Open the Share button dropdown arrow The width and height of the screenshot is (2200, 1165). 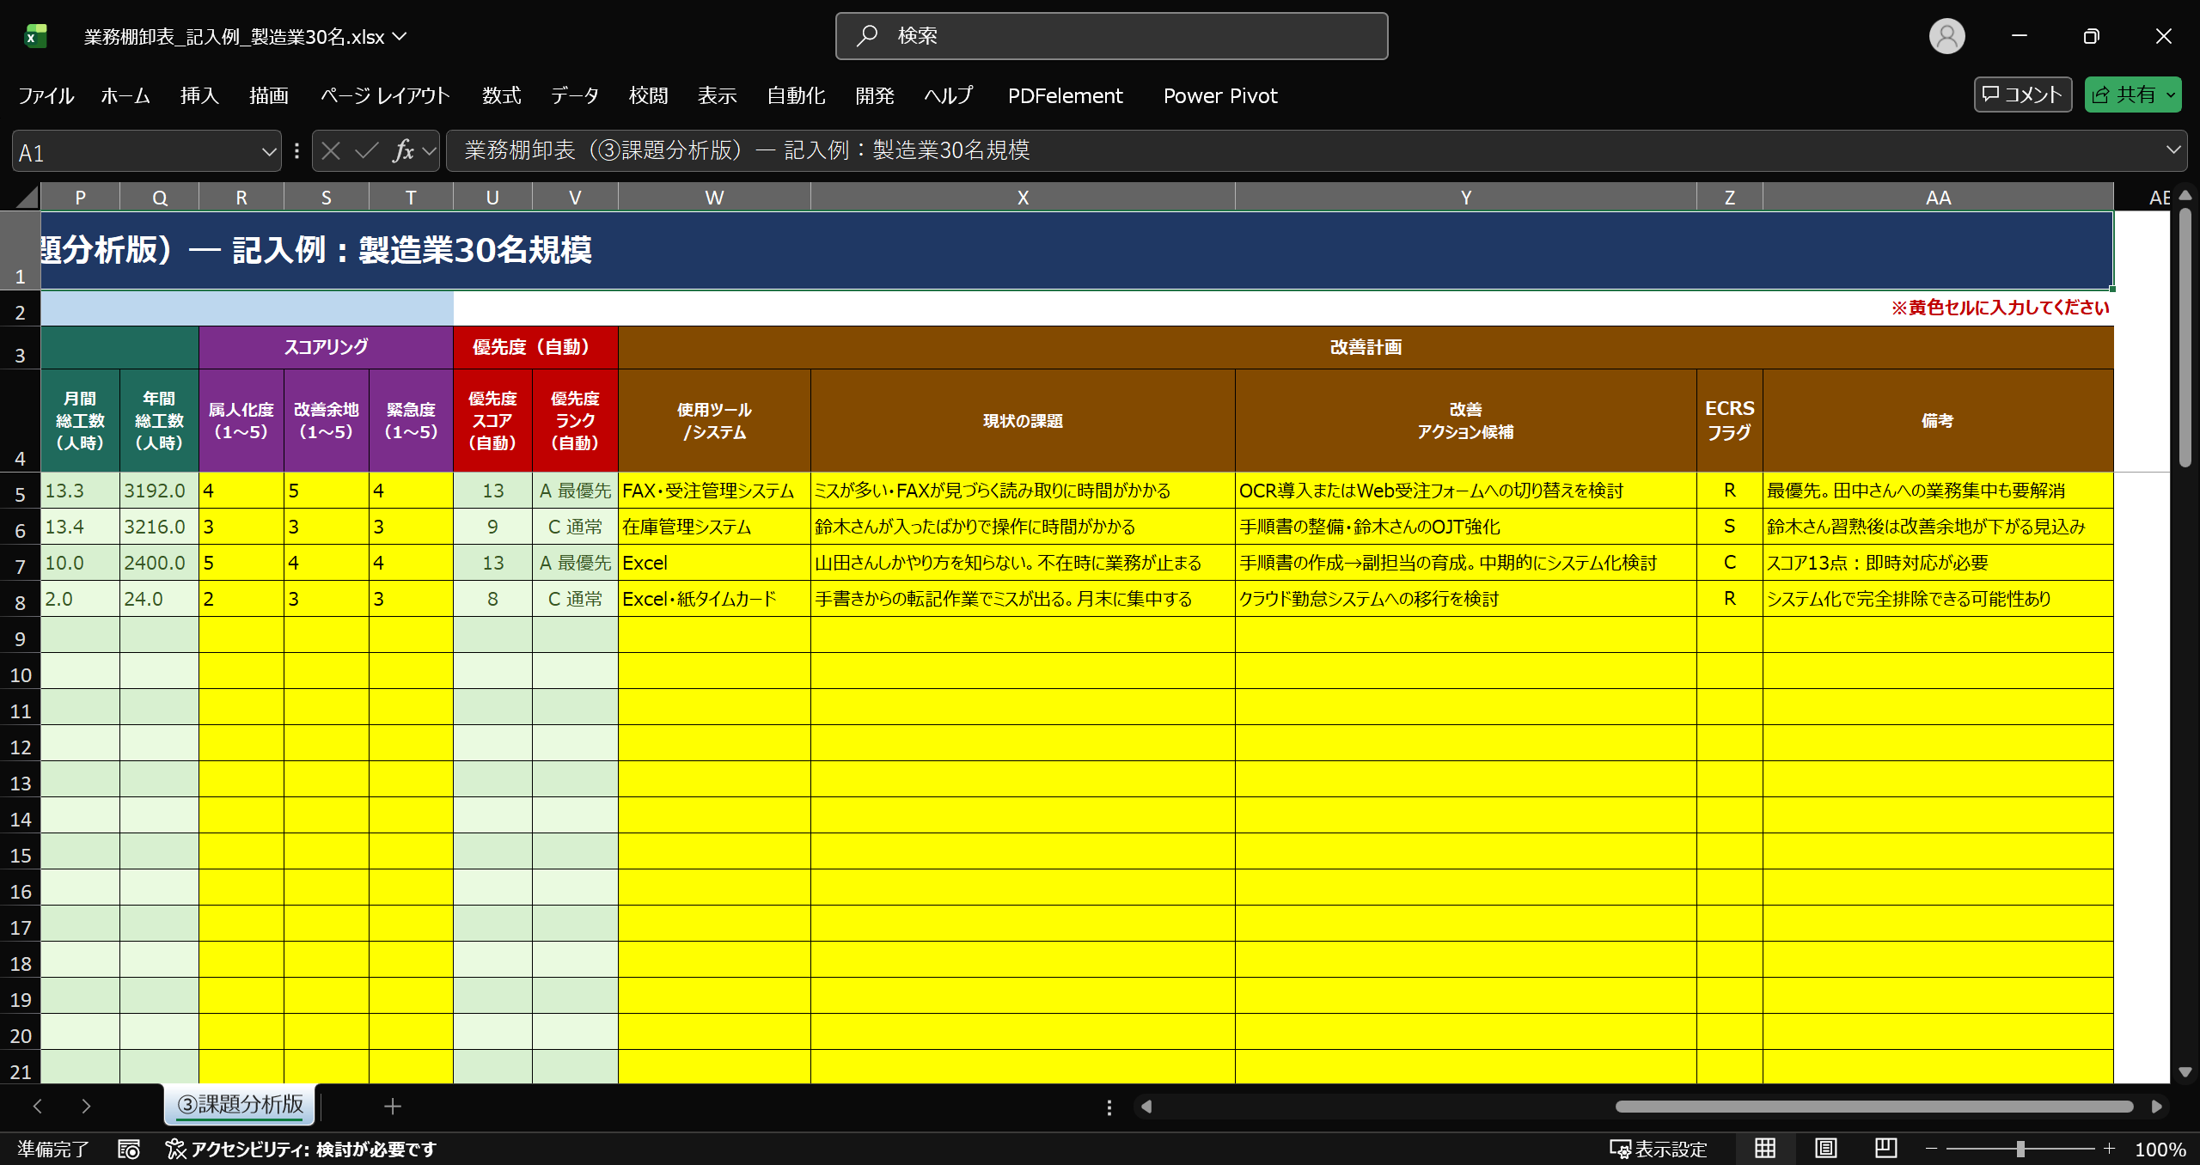[x=2171, y=95]
